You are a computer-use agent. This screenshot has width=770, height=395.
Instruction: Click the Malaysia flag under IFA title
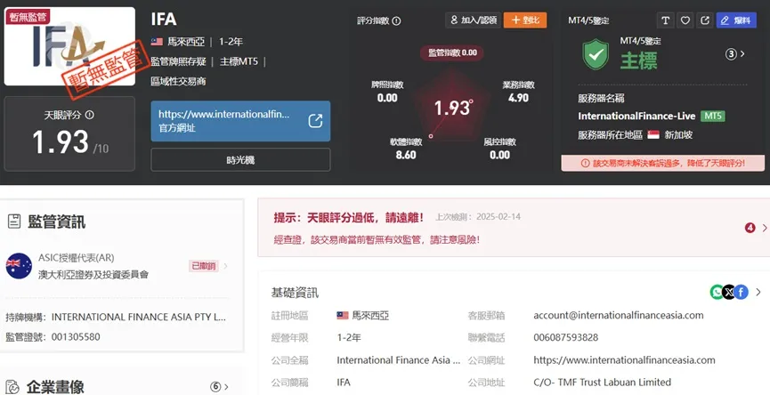pos(157,42)
